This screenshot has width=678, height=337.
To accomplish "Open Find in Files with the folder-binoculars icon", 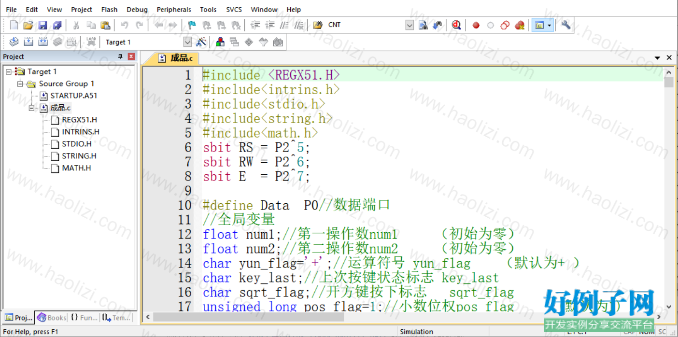I will [x=317, y=25].
